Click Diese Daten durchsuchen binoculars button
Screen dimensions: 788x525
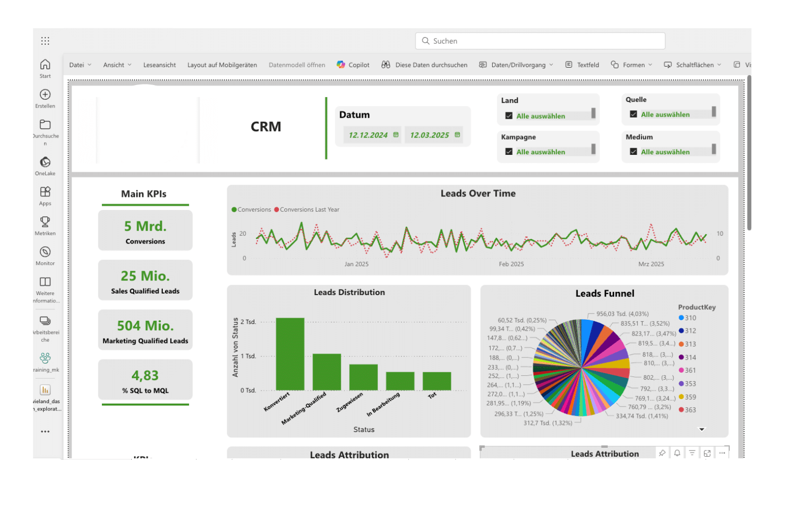point(424,65)
